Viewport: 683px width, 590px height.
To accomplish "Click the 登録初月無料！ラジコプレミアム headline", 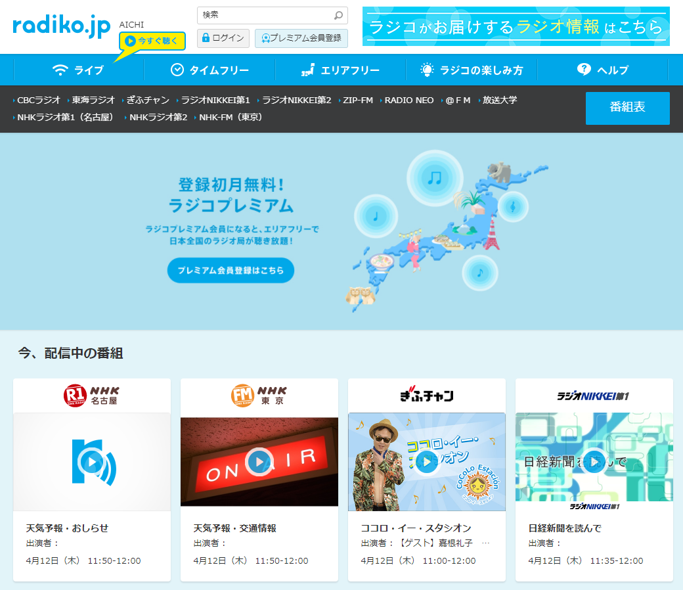I will [x=231, y=195].
